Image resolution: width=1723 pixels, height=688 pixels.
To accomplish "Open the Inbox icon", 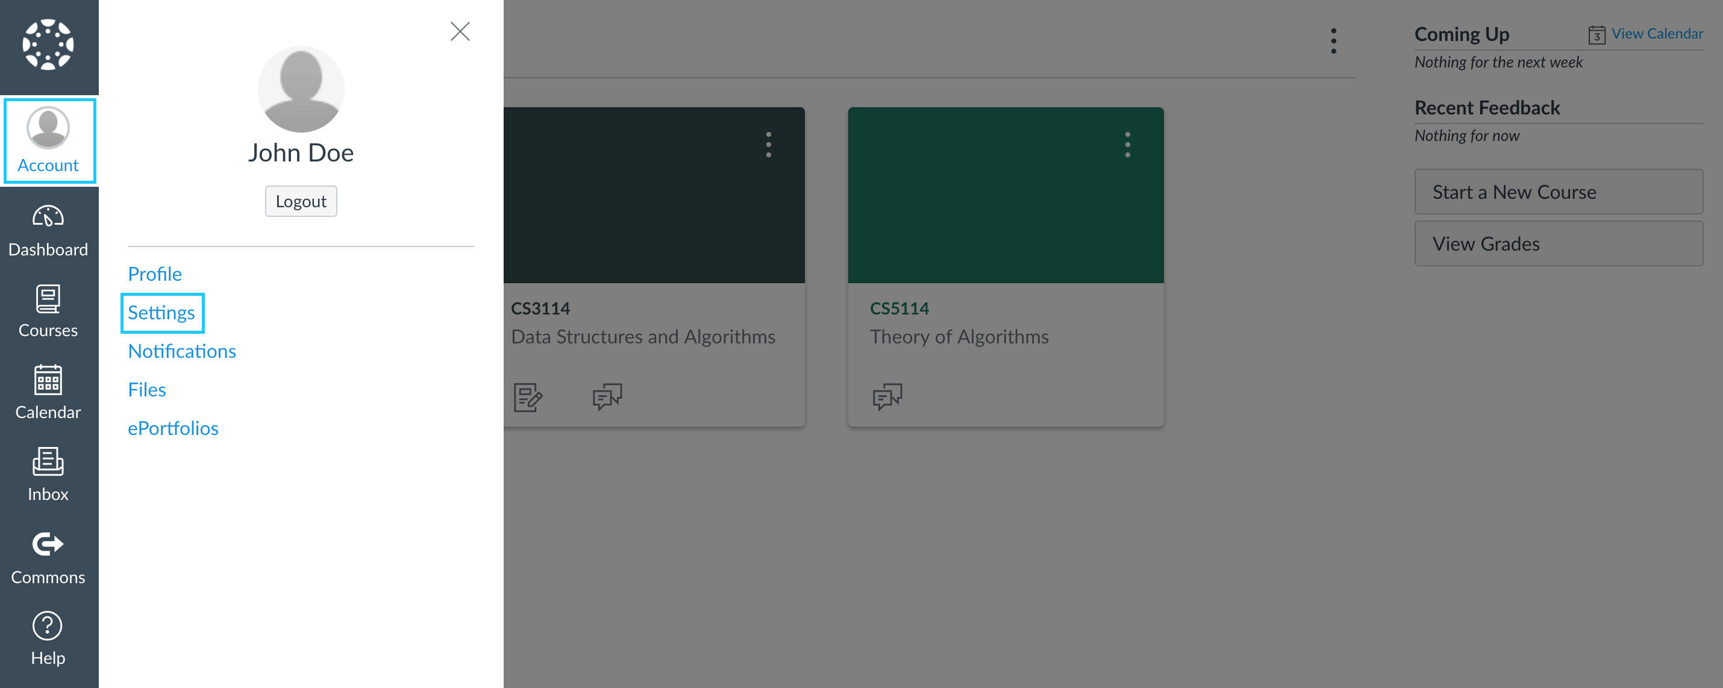I will (48, 461).
